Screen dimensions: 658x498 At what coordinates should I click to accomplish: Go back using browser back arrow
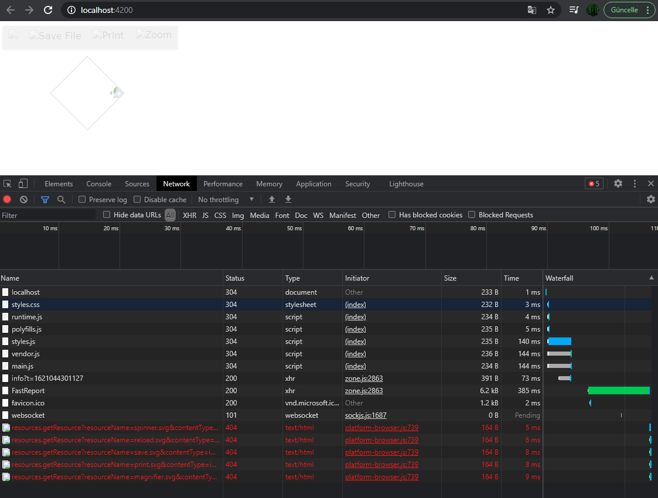click(x=11, y=10)
